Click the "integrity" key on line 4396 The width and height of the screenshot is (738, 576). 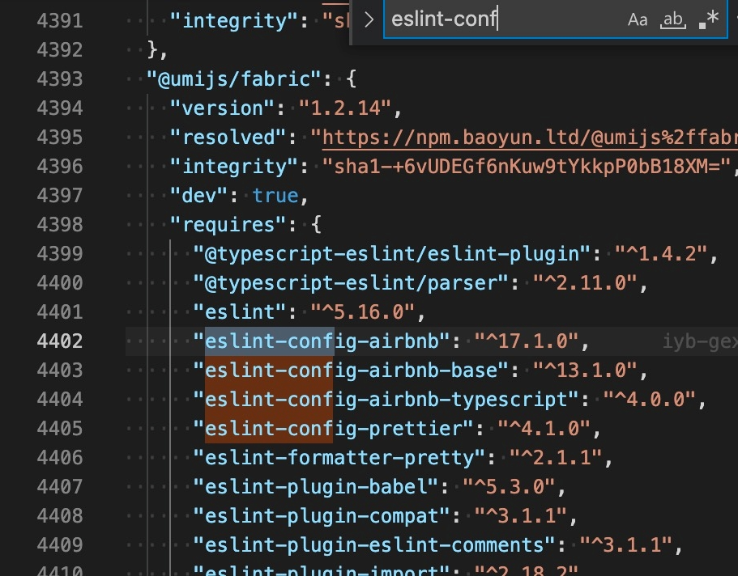[x=234, y=167]
